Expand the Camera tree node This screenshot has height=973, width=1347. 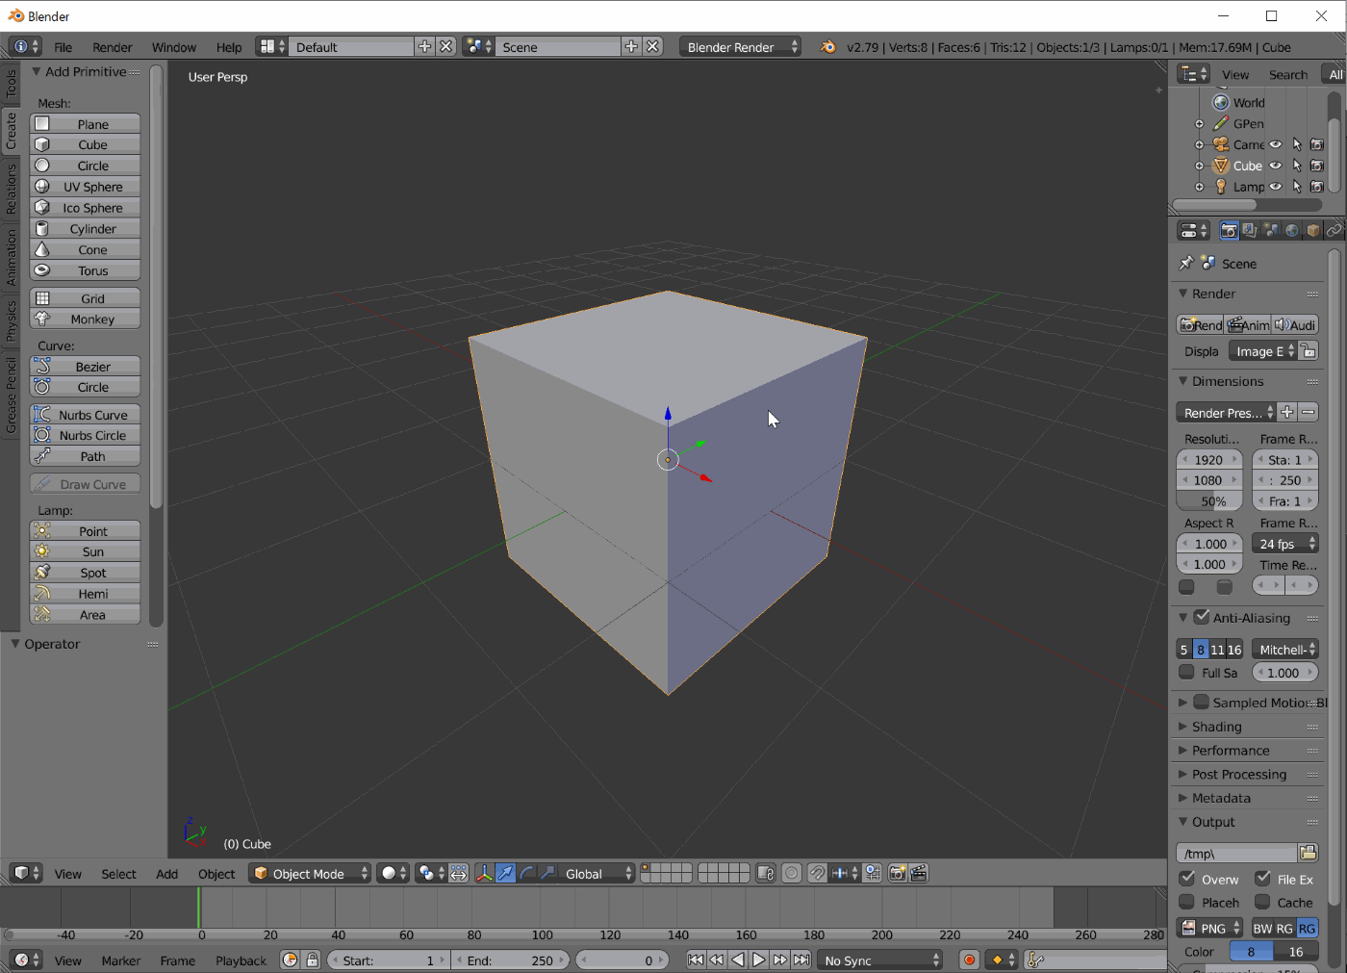1199,144
